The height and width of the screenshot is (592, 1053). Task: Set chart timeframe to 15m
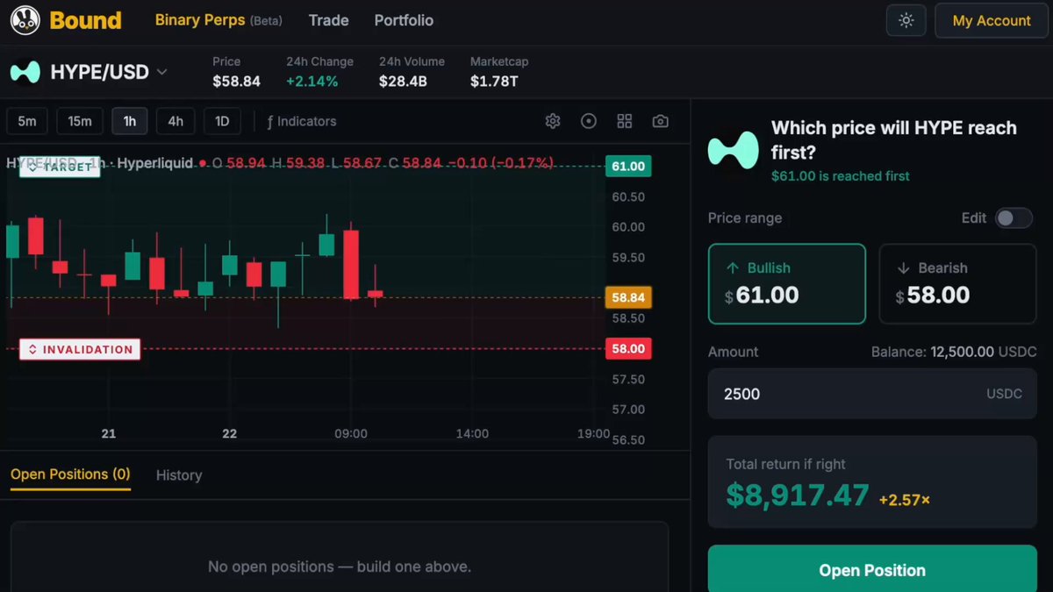80,121
